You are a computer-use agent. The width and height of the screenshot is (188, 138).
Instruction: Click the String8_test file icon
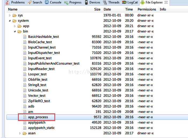[x=25, y=85]
